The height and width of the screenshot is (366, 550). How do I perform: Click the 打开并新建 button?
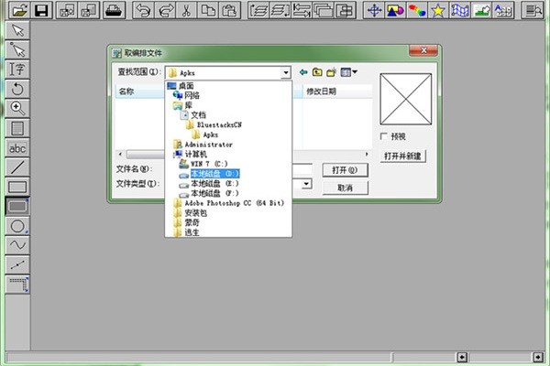coord(402,156)
